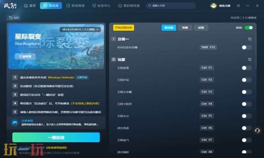
Task: Click the big 一键启动 launch button
Action: coord(56,137)
